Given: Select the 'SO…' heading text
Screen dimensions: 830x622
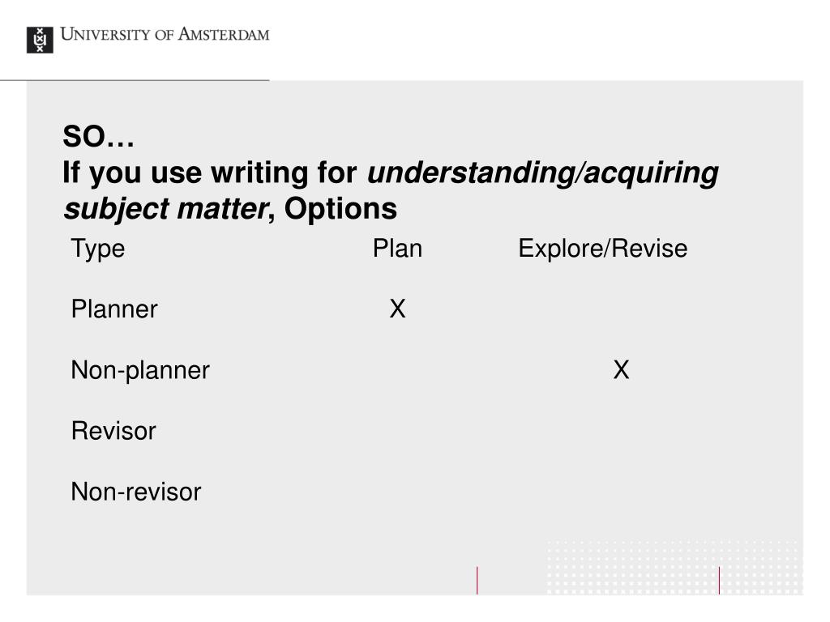Looking at the screenshot, I should [x=98, y=136].
